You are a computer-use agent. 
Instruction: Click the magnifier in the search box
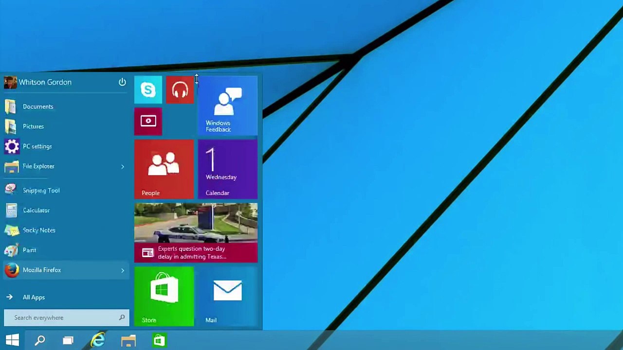122,317
